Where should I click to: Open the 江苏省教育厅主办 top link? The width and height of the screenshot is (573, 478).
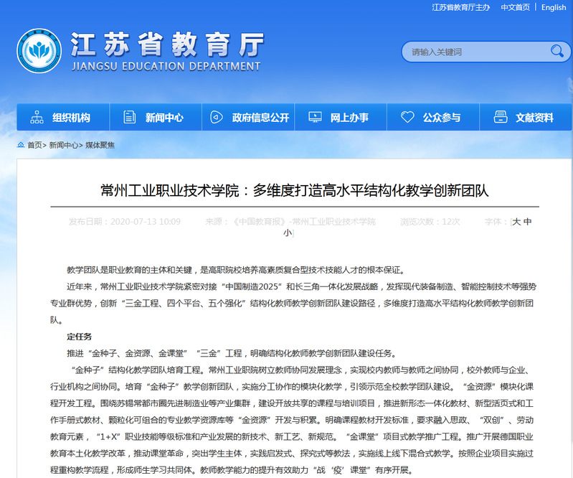click(x=461, y=7)
